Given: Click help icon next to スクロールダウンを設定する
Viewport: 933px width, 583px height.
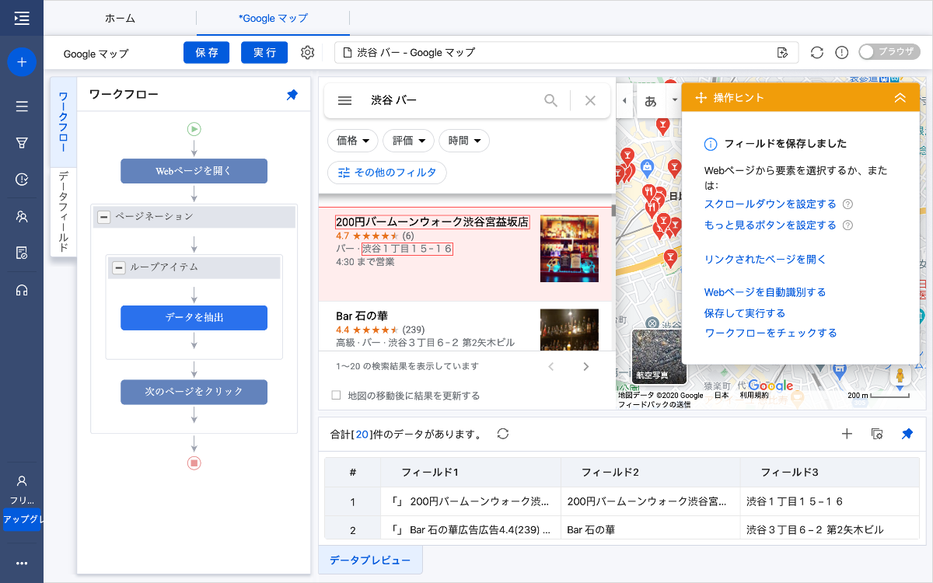Looking at the screenshot, I should pyautogui.click(x=847, y=204).
